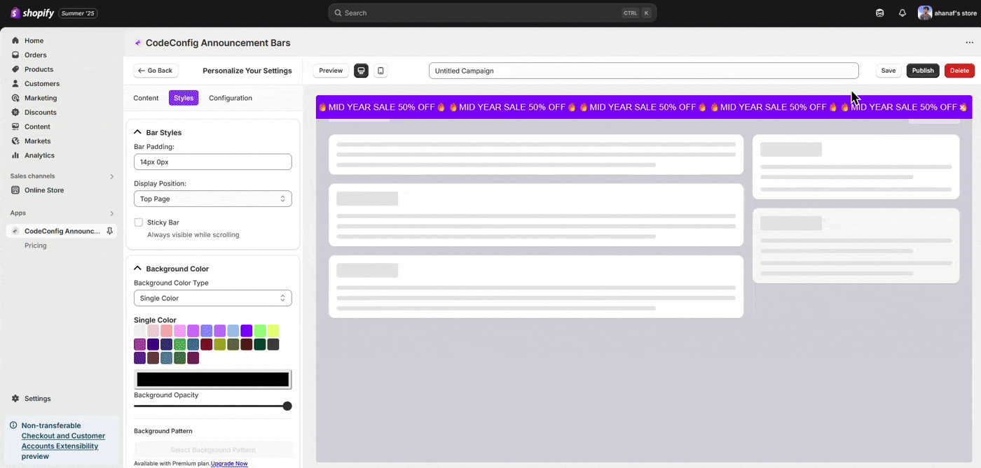Click the Go Back button
The width and height of the screenshot is (981, 468).
(x=156, y=71)
